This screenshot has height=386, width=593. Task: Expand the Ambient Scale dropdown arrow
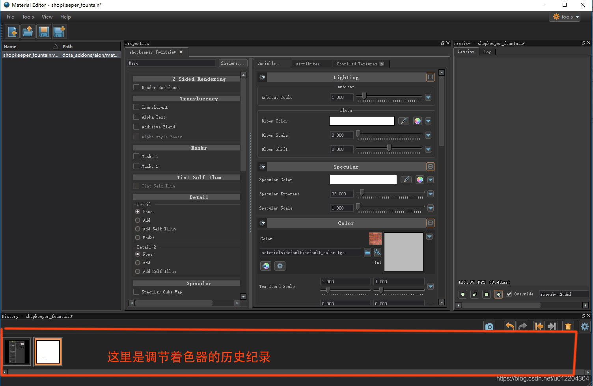point(428,97)
